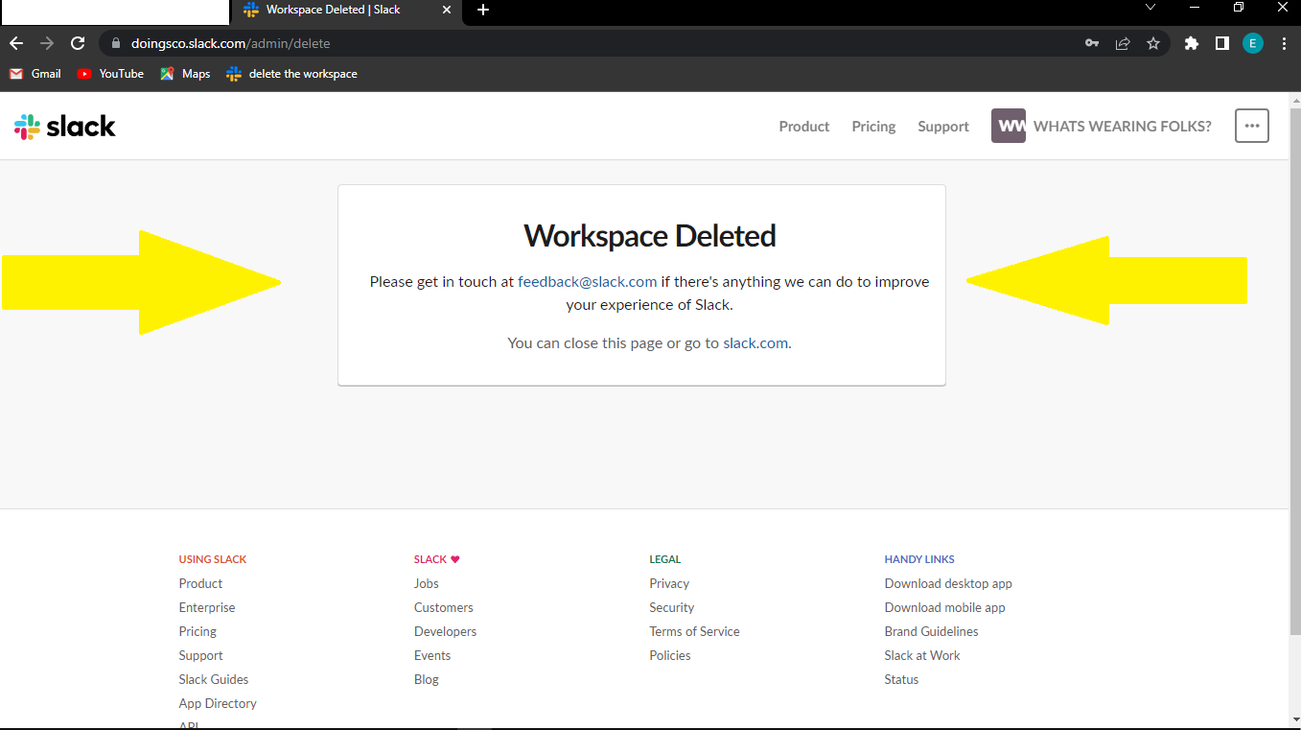1301x730 pixels.
Task: Open the App Directory footer link
Action: tap(218, 703)
